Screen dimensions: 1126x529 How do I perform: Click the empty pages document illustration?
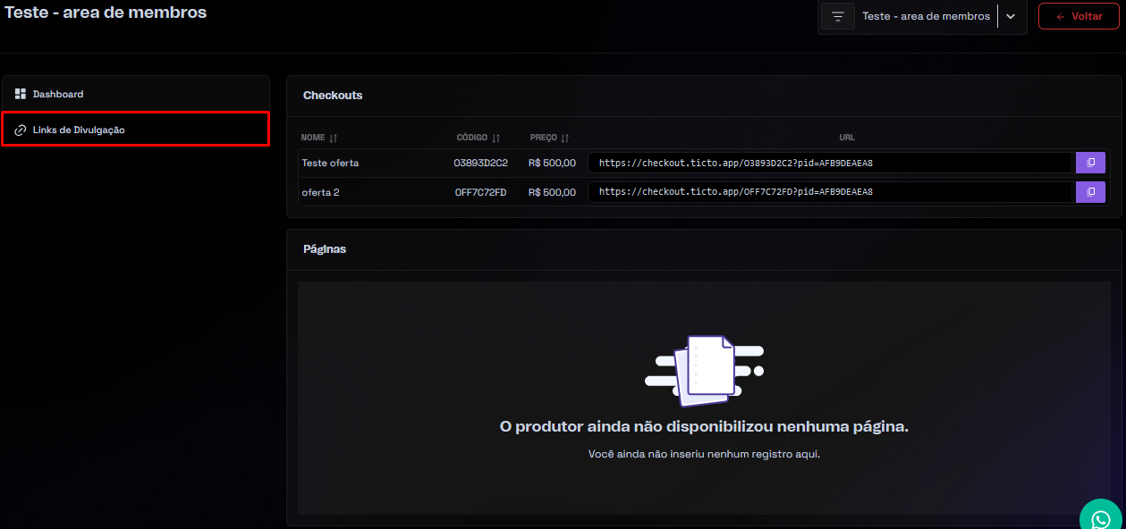705,366
